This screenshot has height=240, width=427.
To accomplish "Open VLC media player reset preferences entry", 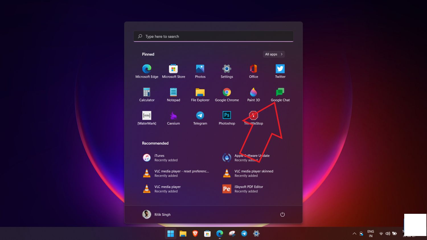I will [176, 173].
